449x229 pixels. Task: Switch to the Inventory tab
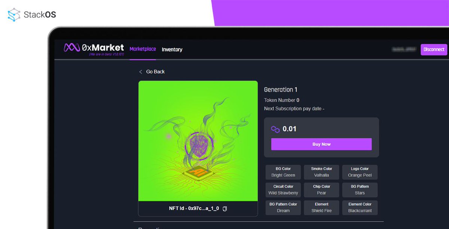pyautogui.click(x=172, y=49)
